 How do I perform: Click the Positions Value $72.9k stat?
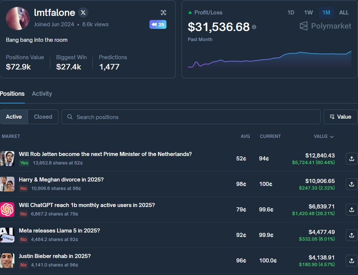25,62
